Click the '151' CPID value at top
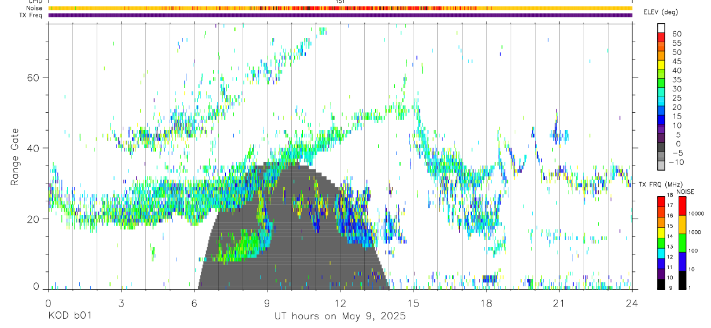This screenshot has height=328, width=711. pos(340,2)
